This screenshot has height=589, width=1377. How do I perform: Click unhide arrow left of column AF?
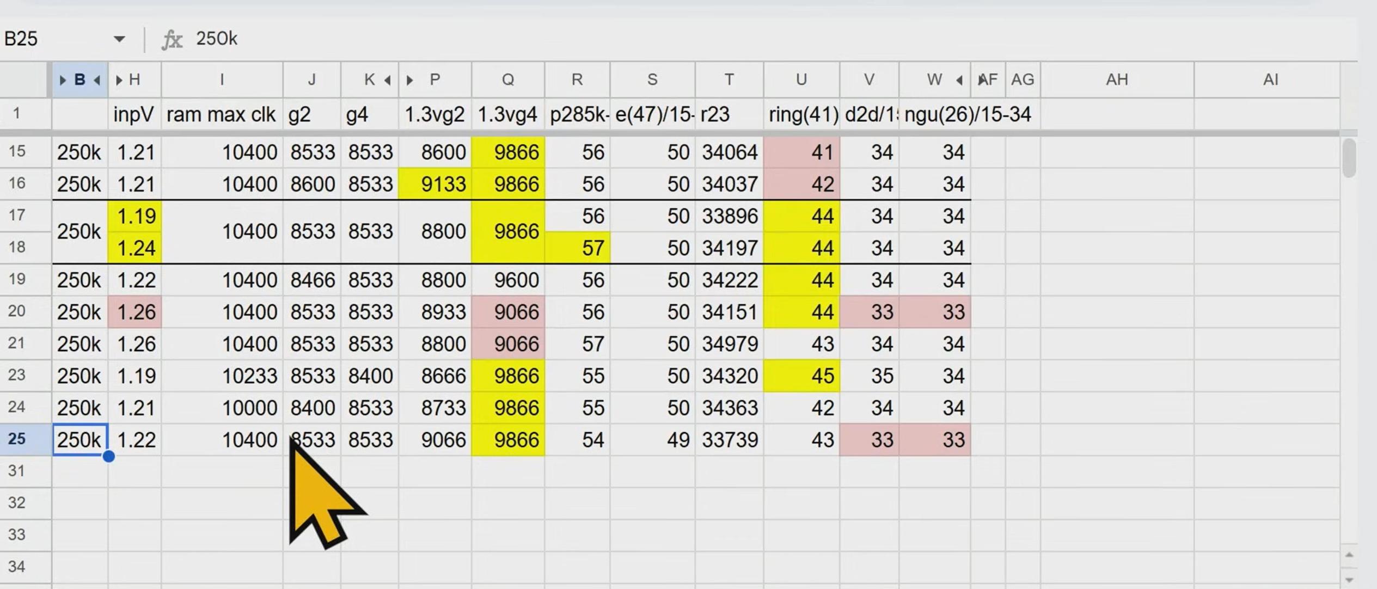[981, 80]
